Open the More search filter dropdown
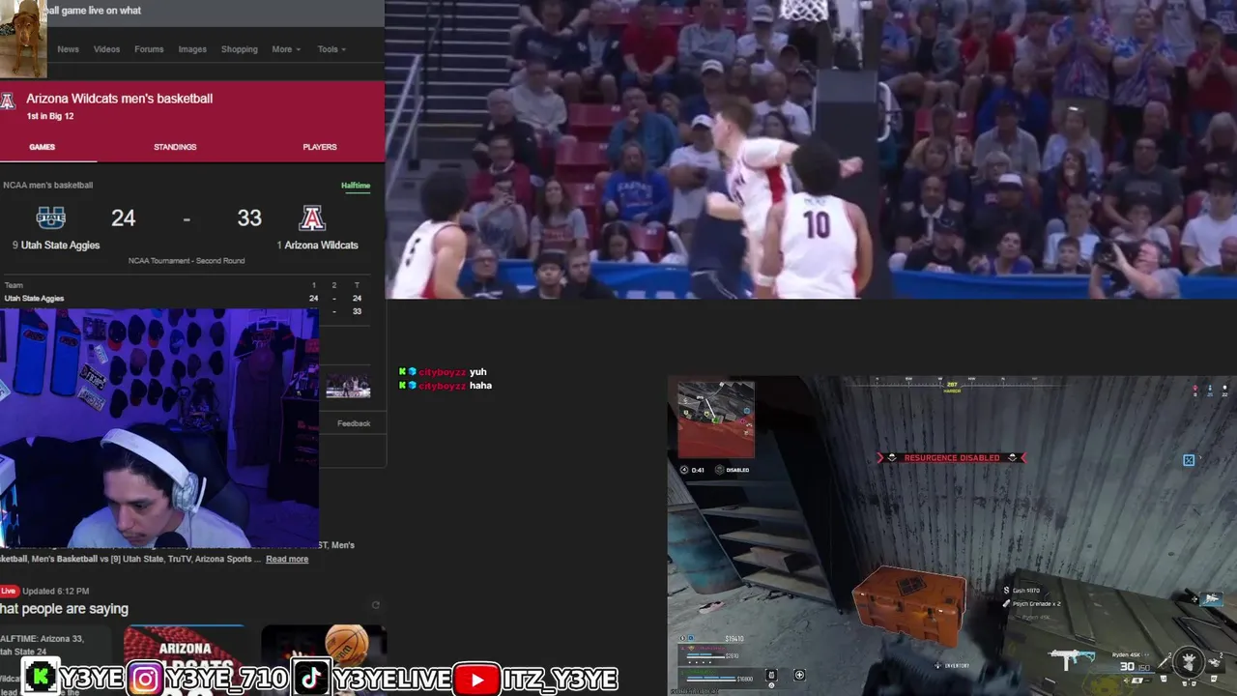The image size is (1237, 696). (x=285, y=49)
